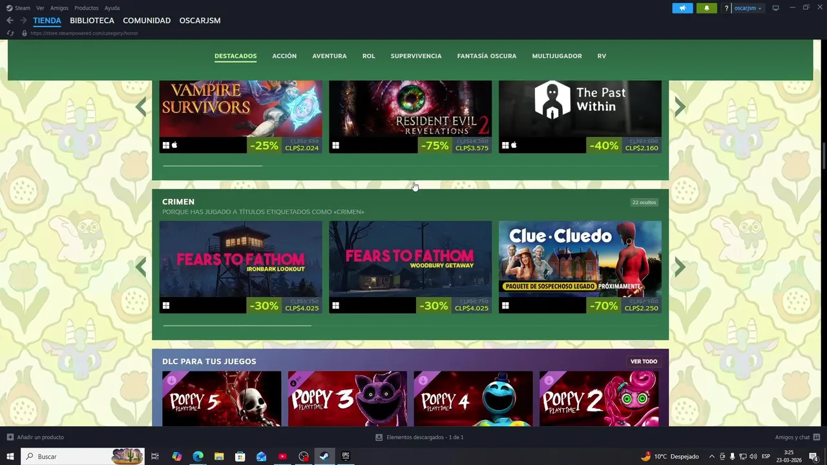Click the 22 ocultos badge
This screenshot has width=827, height=465.
[x=644, y=203]
